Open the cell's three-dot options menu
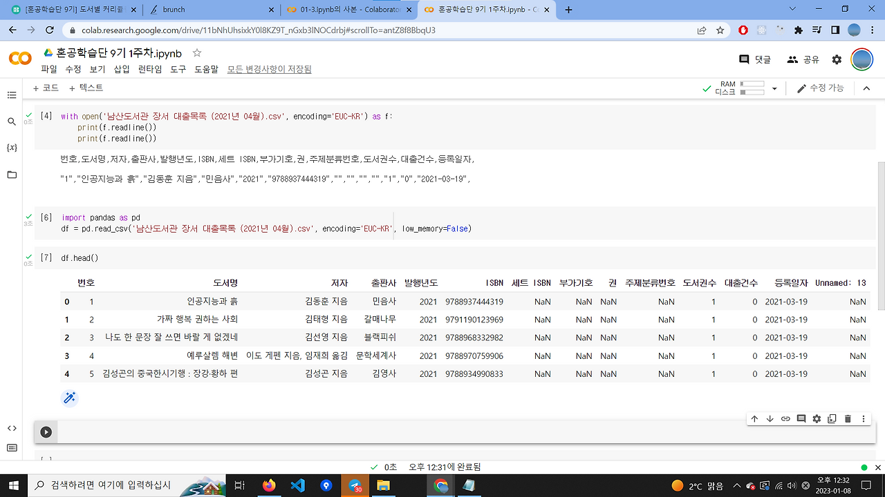 [862, 418]
